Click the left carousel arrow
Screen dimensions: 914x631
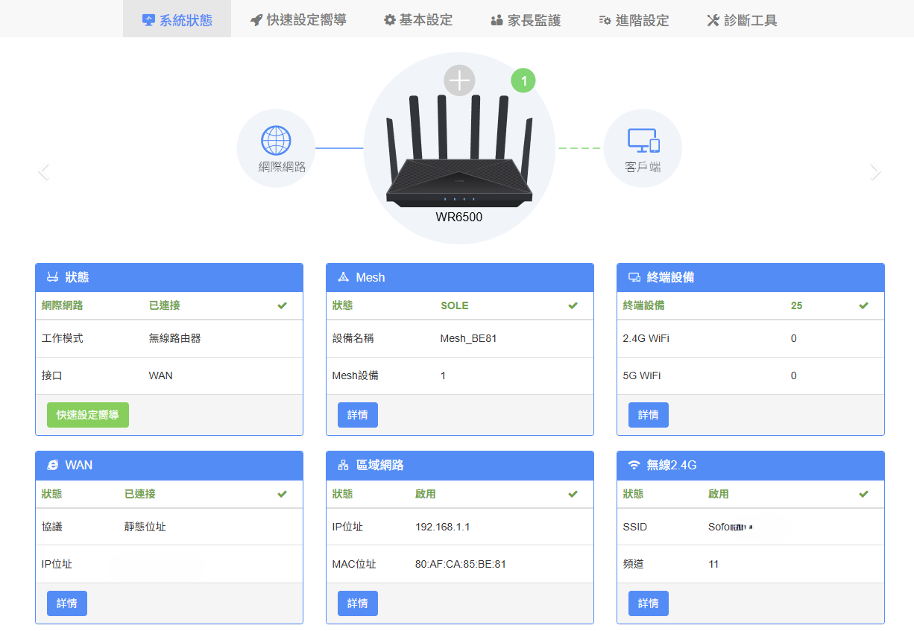pos(44,172)
